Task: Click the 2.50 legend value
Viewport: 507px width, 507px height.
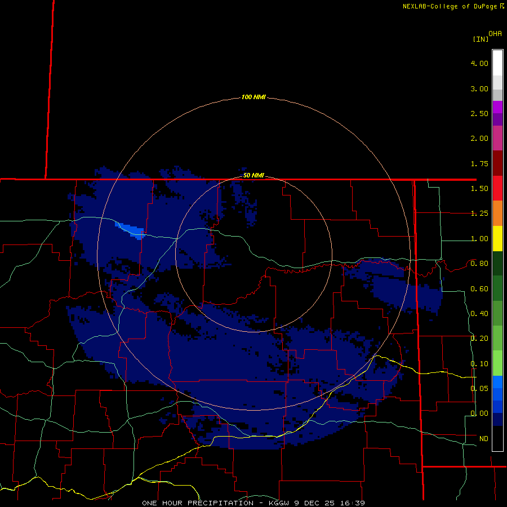Action: (x=479, y=113)
